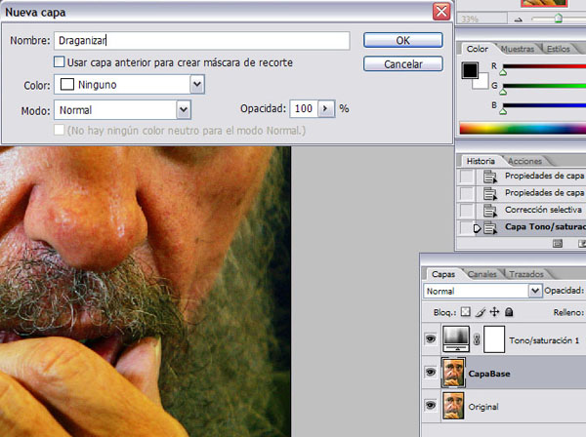Click the navigator zoom slider handle
Image resolution: width=586 pixels, height=437 pixels.
tap(558, 19)
